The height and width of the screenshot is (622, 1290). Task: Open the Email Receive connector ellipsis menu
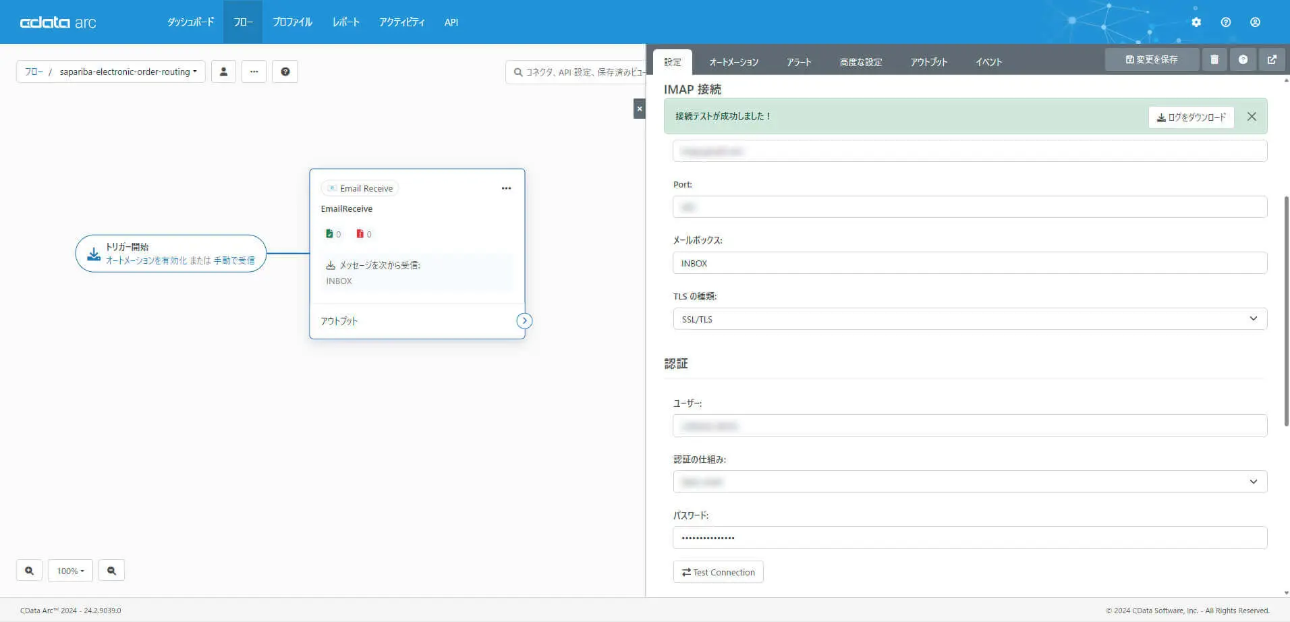coord(506,188)
